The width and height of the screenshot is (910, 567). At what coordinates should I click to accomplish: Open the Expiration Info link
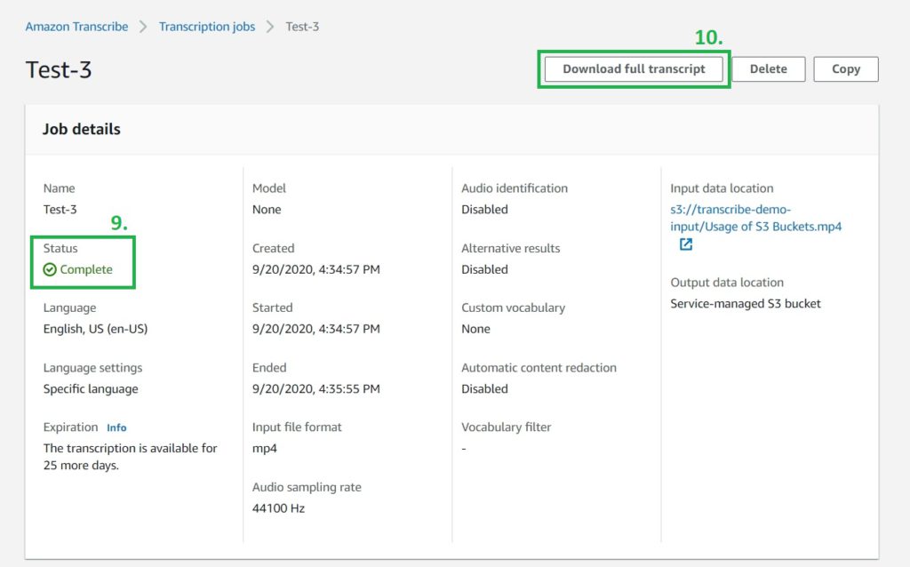[x=116, y=427]
